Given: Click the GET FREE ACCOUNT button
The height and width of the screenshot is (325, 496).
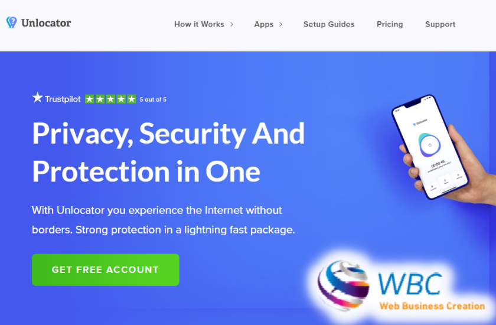Looking at the screenshot, I should click(x=105, y=269).
